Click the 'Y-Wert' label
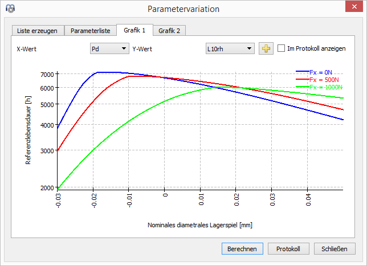Viewport: 367px width, 266px height. point(142,49)
